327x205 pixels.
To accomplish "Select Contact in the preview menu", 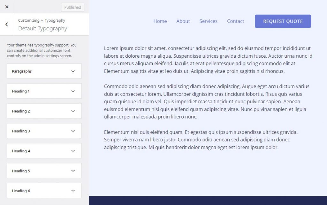I will (235, 21).
